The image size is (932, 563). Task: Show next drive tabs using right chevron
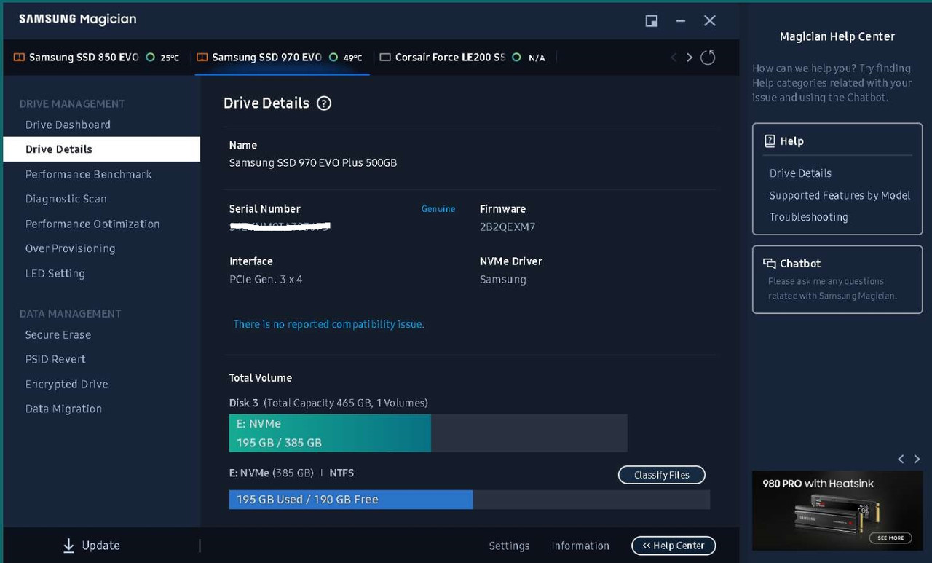click(690, 58)
